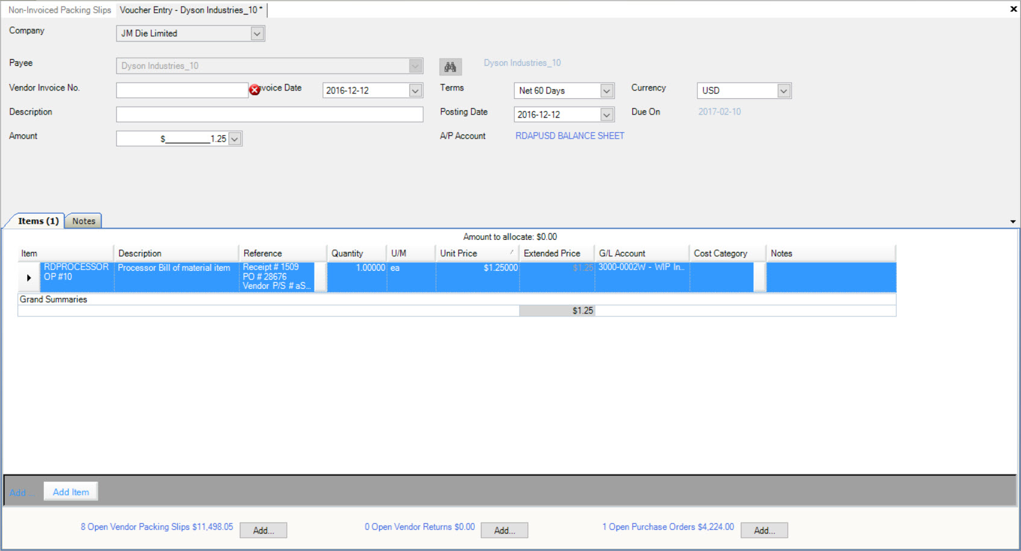Add open purchase orders
Image resolution: width=1021 pixels, height=551 pixels.
[764, 531]
